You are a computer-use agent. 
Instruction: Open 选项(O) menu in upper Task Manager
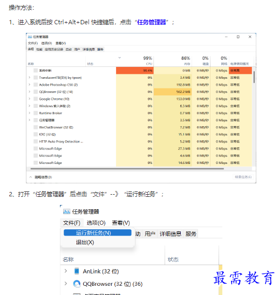click(x=46, y=43)
